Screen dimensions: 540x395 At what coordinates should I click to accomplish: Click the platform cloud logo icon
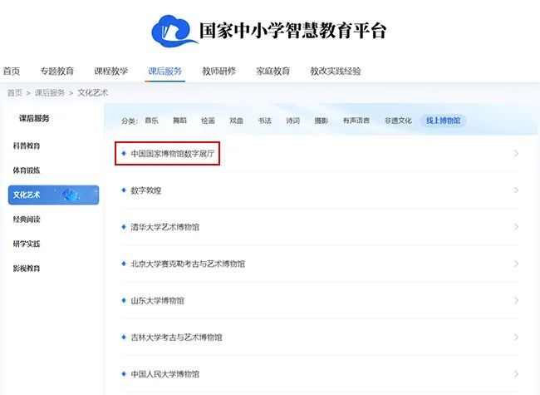[174, 31]
